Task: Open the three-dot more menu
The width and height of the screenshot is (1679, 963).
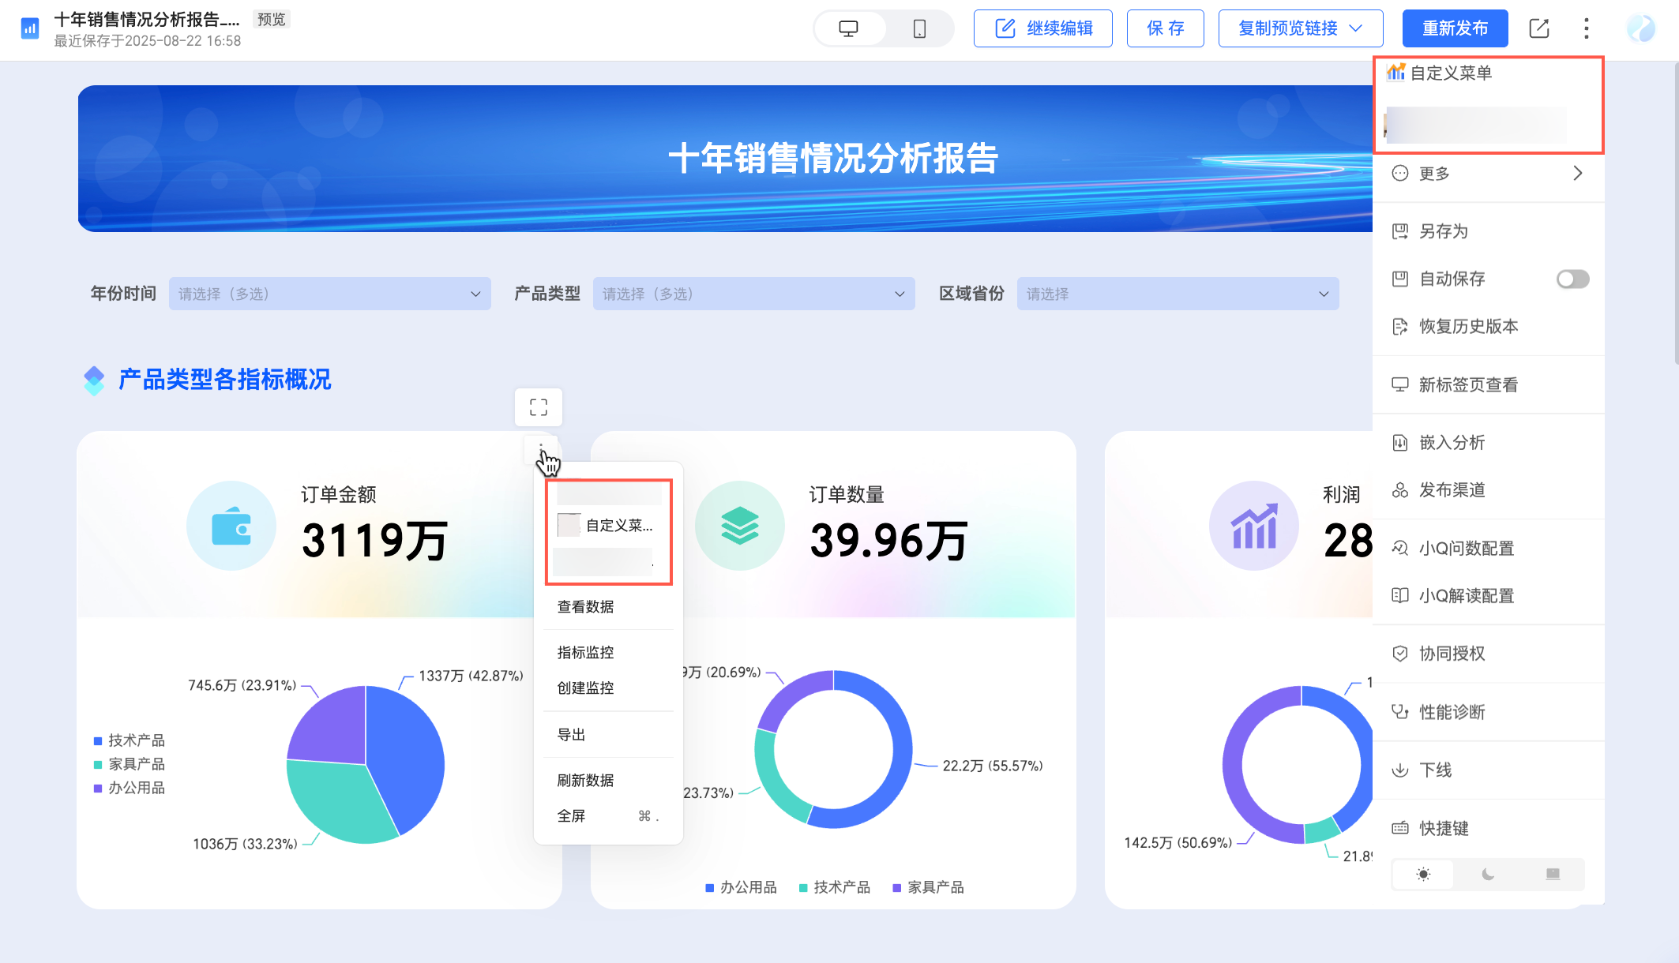Action: tap(1586, 29)
